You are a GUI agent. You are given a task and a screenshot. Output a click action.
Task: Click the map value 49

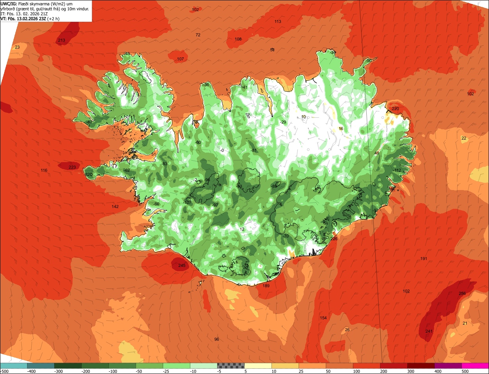377,153
